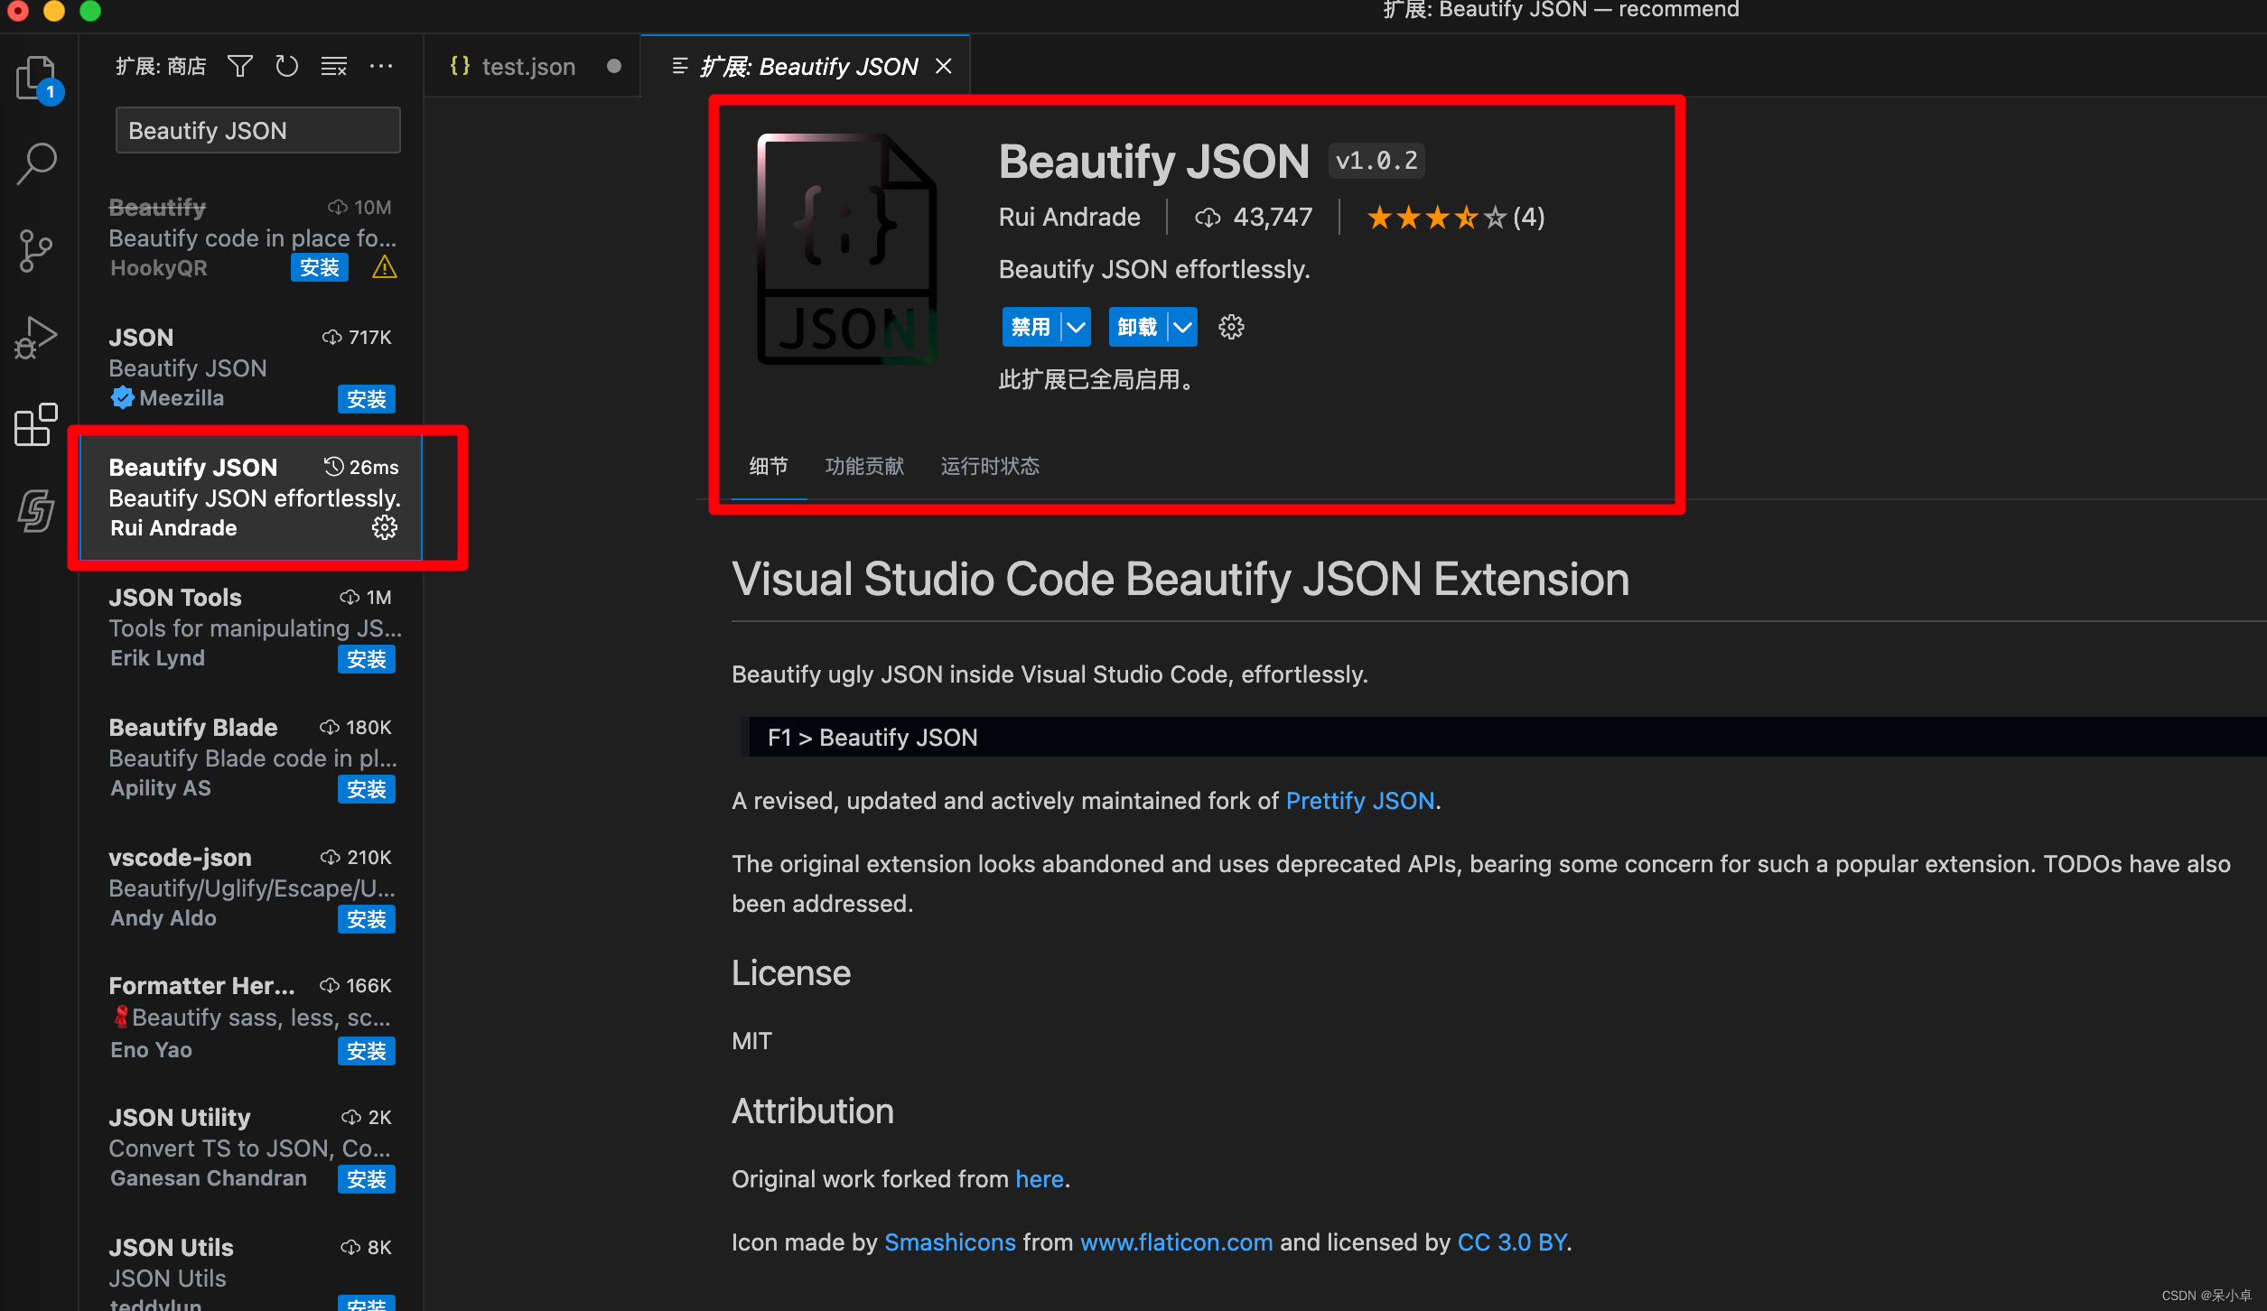
Task: Open Source Control view icon
Action: 36,250
